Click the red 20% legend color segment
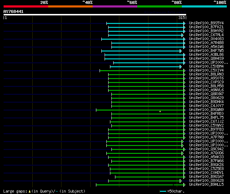Image resolution: width=230 pixels, height=194 pixels. pos(26,6)
